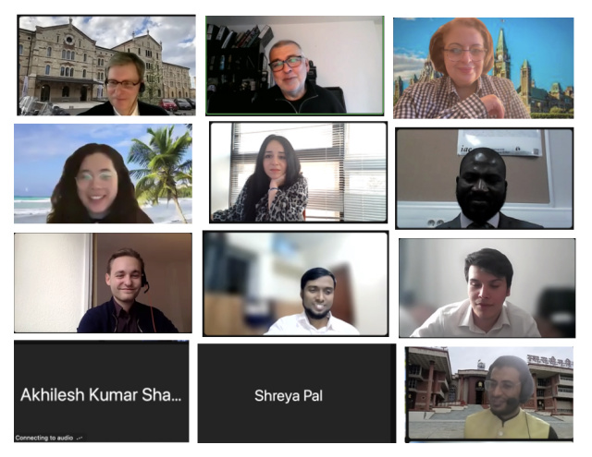This screenshot has width=592, height=457.
Task: Click the rooftop sign on the brick building
Action: (x=550, y=359)
